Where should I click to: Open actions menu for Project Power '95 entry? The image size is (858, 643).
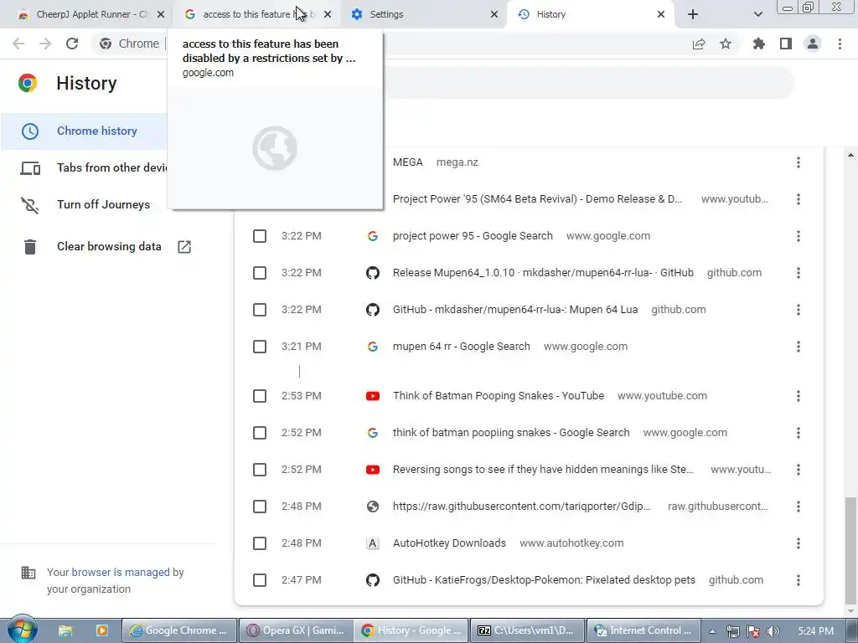click(799, 199)
